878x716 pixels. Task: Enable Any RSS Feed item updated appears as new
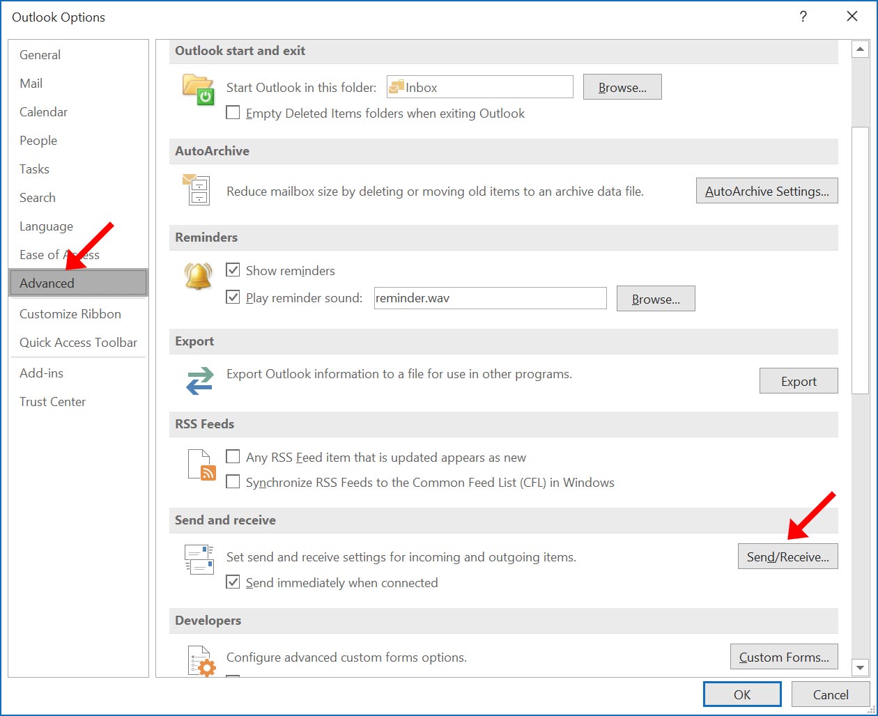[233, 457]
